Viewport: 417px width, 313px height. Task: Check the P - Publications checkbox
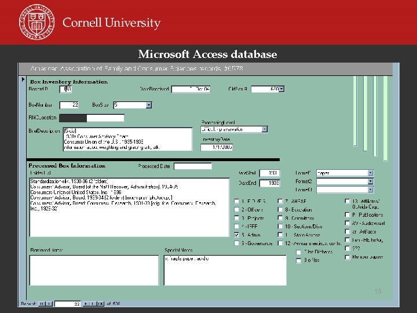(348, 214)
